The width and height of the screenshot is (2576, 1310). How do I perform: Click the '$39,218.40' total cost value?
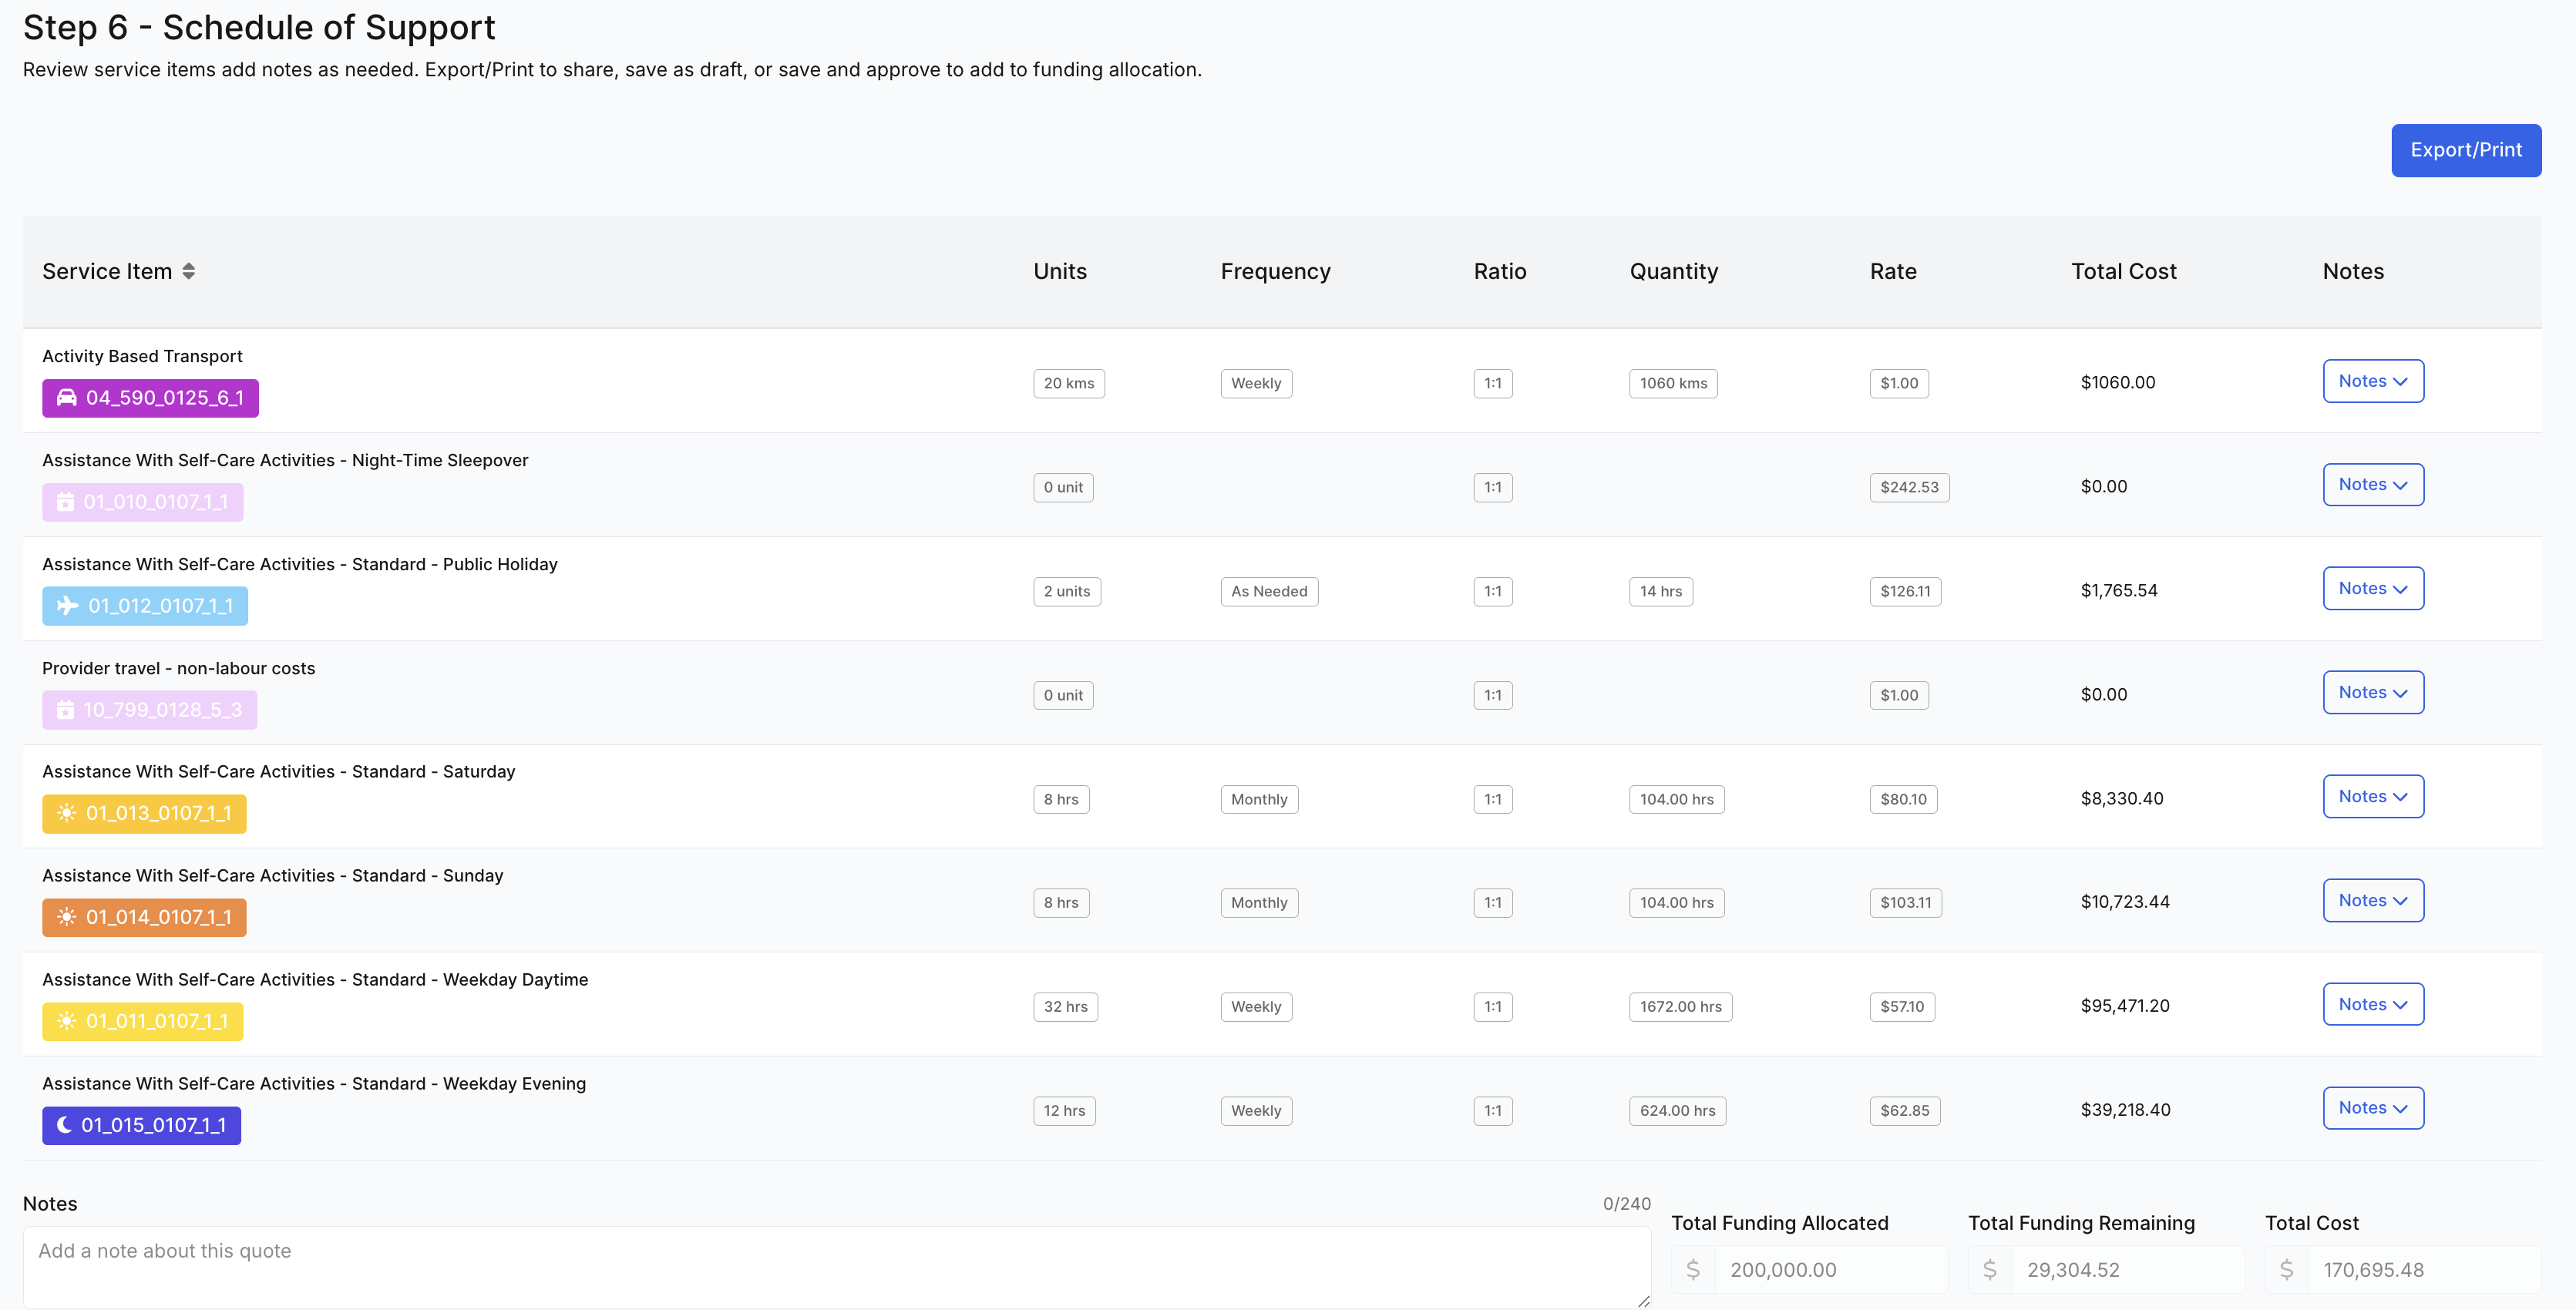tap(2125, 1110)
